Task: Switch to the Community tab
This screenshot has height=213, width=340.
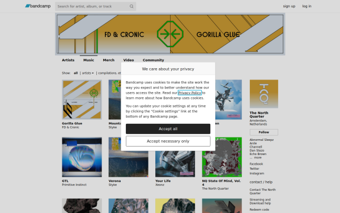Action: tap(154, 60)
